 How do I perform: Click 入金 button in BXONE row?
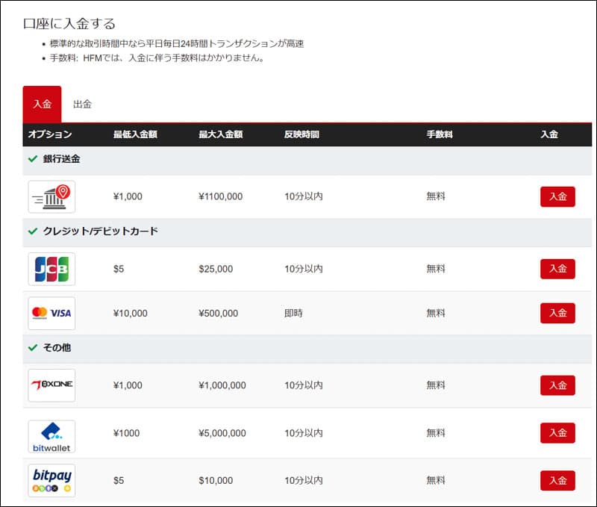pyautogui.click(x=557, y=385)
